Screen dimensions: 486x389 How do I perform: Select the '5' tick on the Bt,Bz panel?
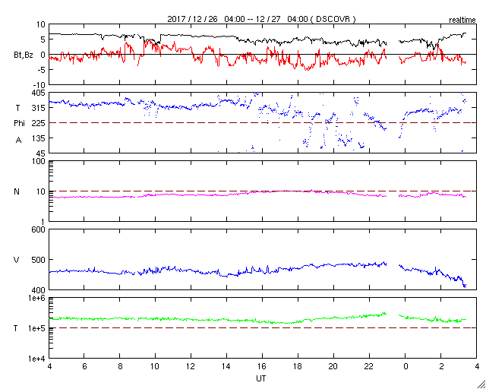pyautogui.click(x=43, y=40)
